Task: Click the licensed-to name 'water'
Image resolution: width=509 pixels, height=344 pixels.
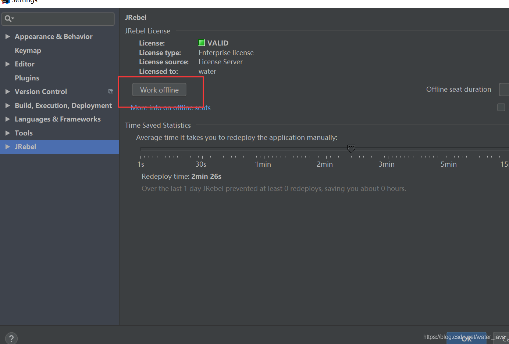Action: (x=207, y=71)
